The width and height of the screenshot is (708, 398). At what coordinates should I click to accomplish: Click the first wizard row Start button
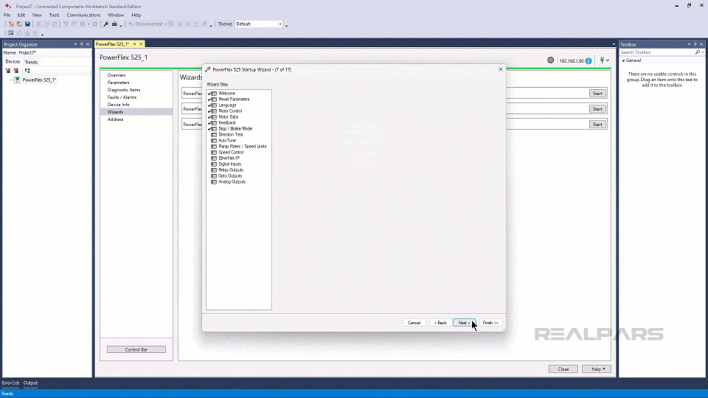(597, 94)
